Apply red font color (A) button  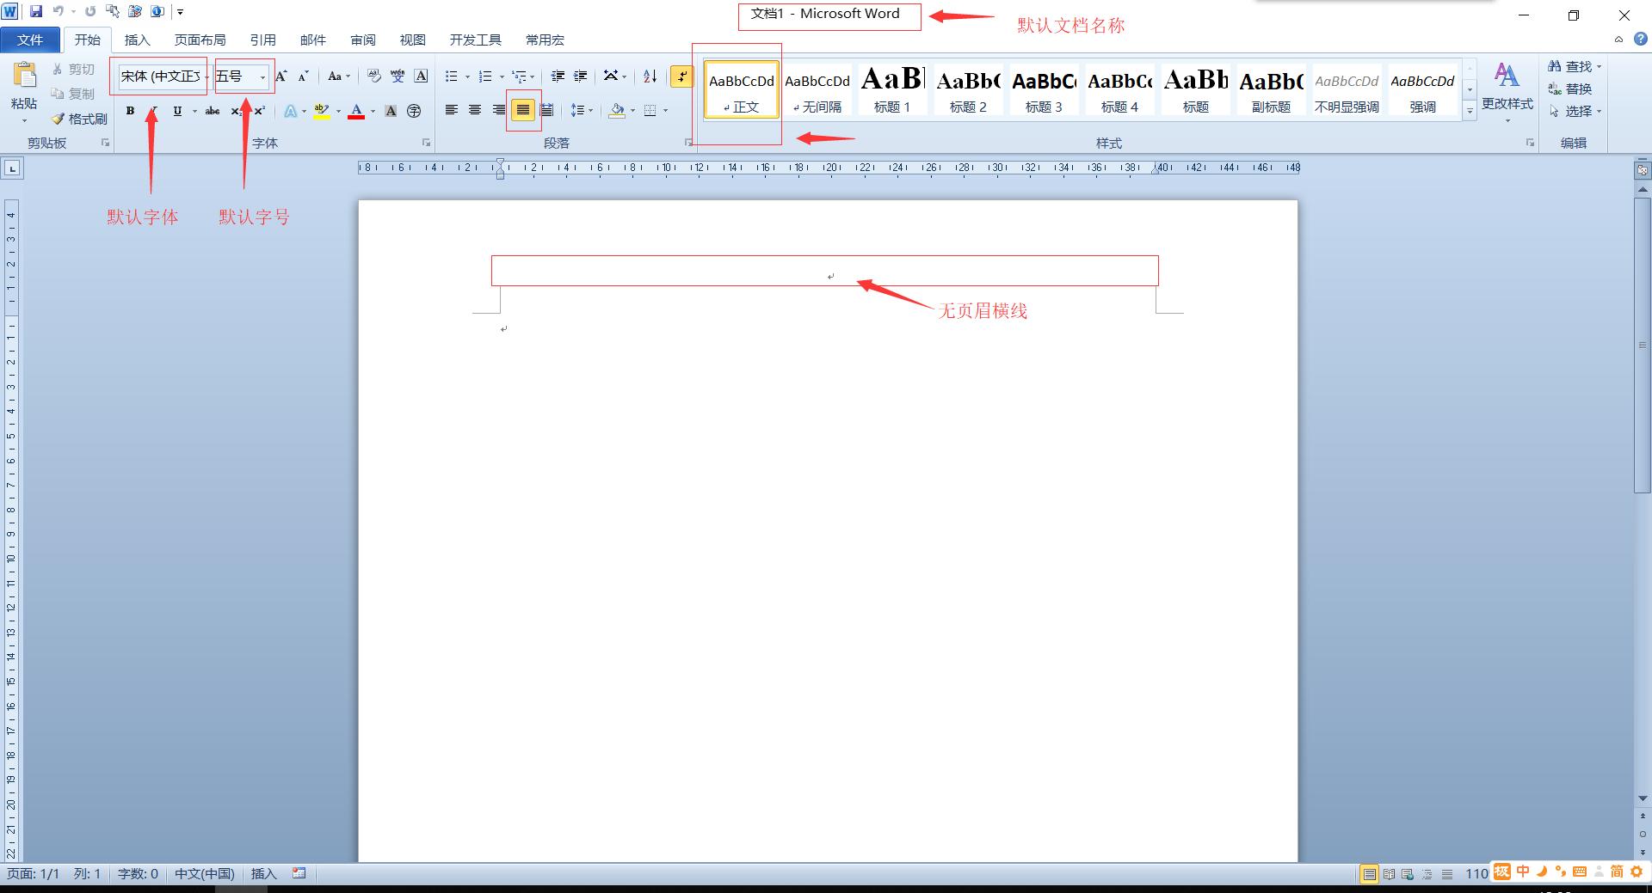356,111
